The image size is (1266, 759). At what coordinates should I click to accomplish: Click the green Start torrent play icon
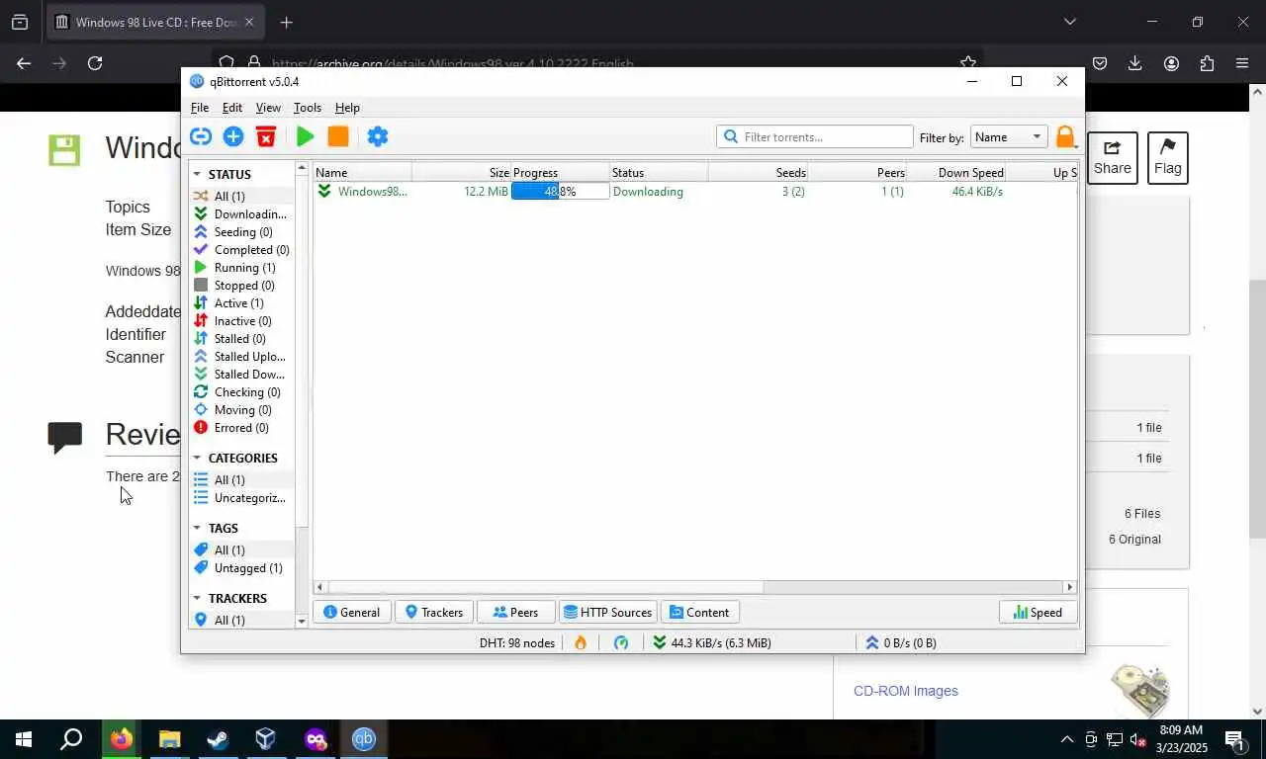coord(306,136)
